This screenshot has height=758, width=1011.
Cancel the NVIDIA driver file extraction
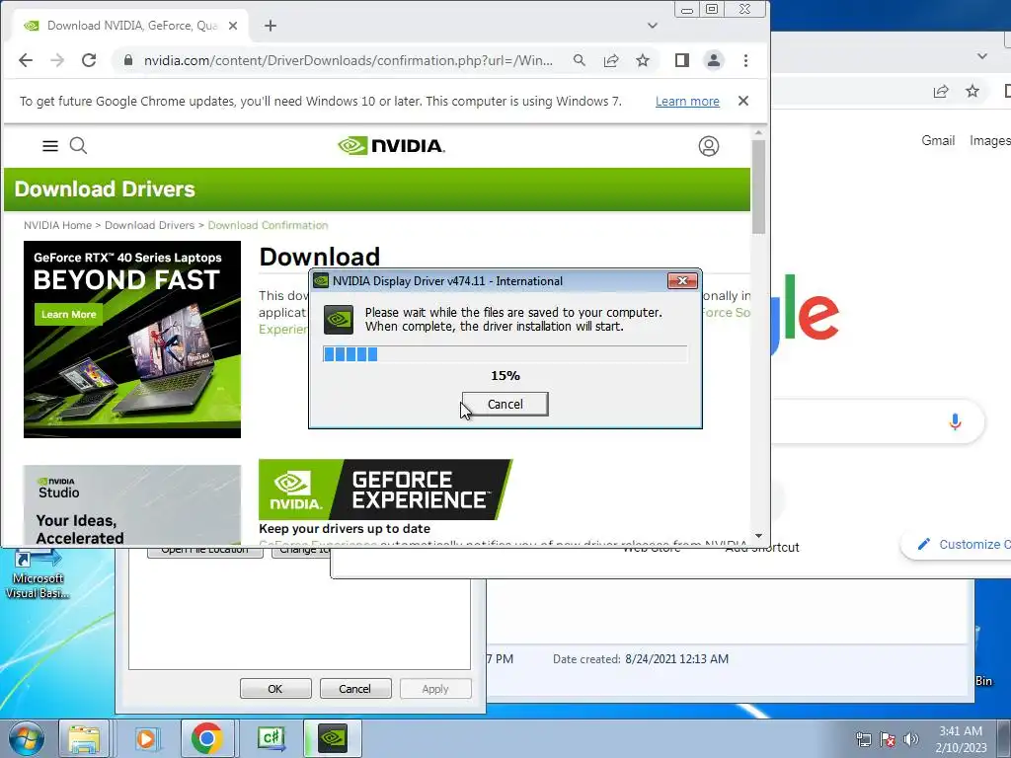505,404
